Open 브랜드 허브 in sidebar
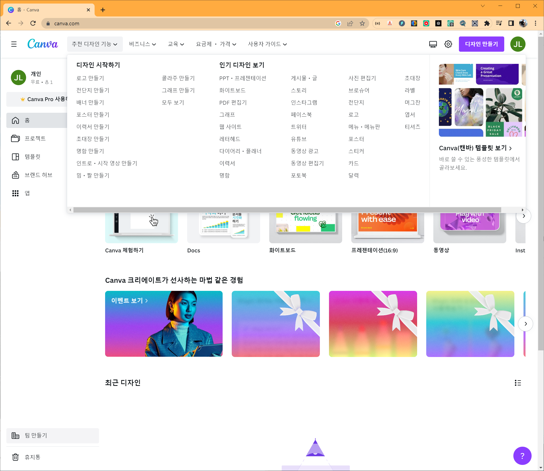The height and width of the screenshot is (471, 544). point(38,175)
